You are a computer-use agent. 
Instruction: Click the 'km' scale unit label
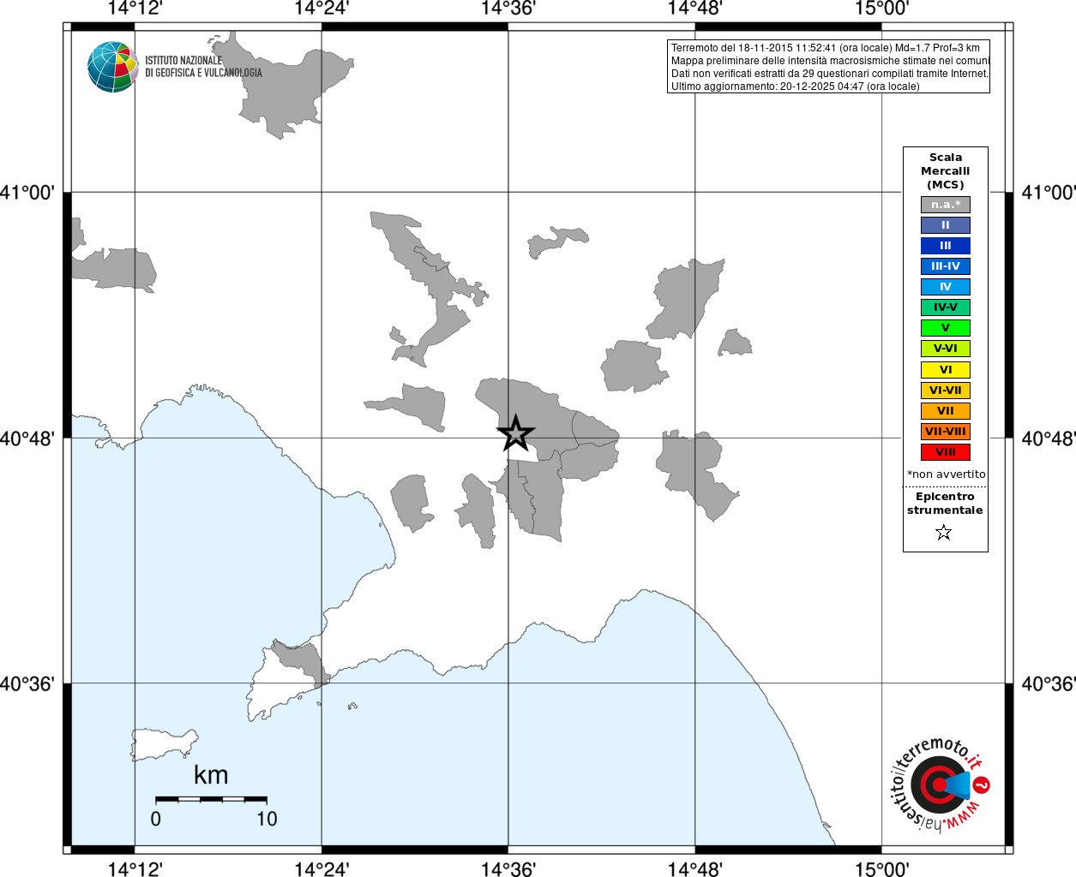click(x=211, y=775)
